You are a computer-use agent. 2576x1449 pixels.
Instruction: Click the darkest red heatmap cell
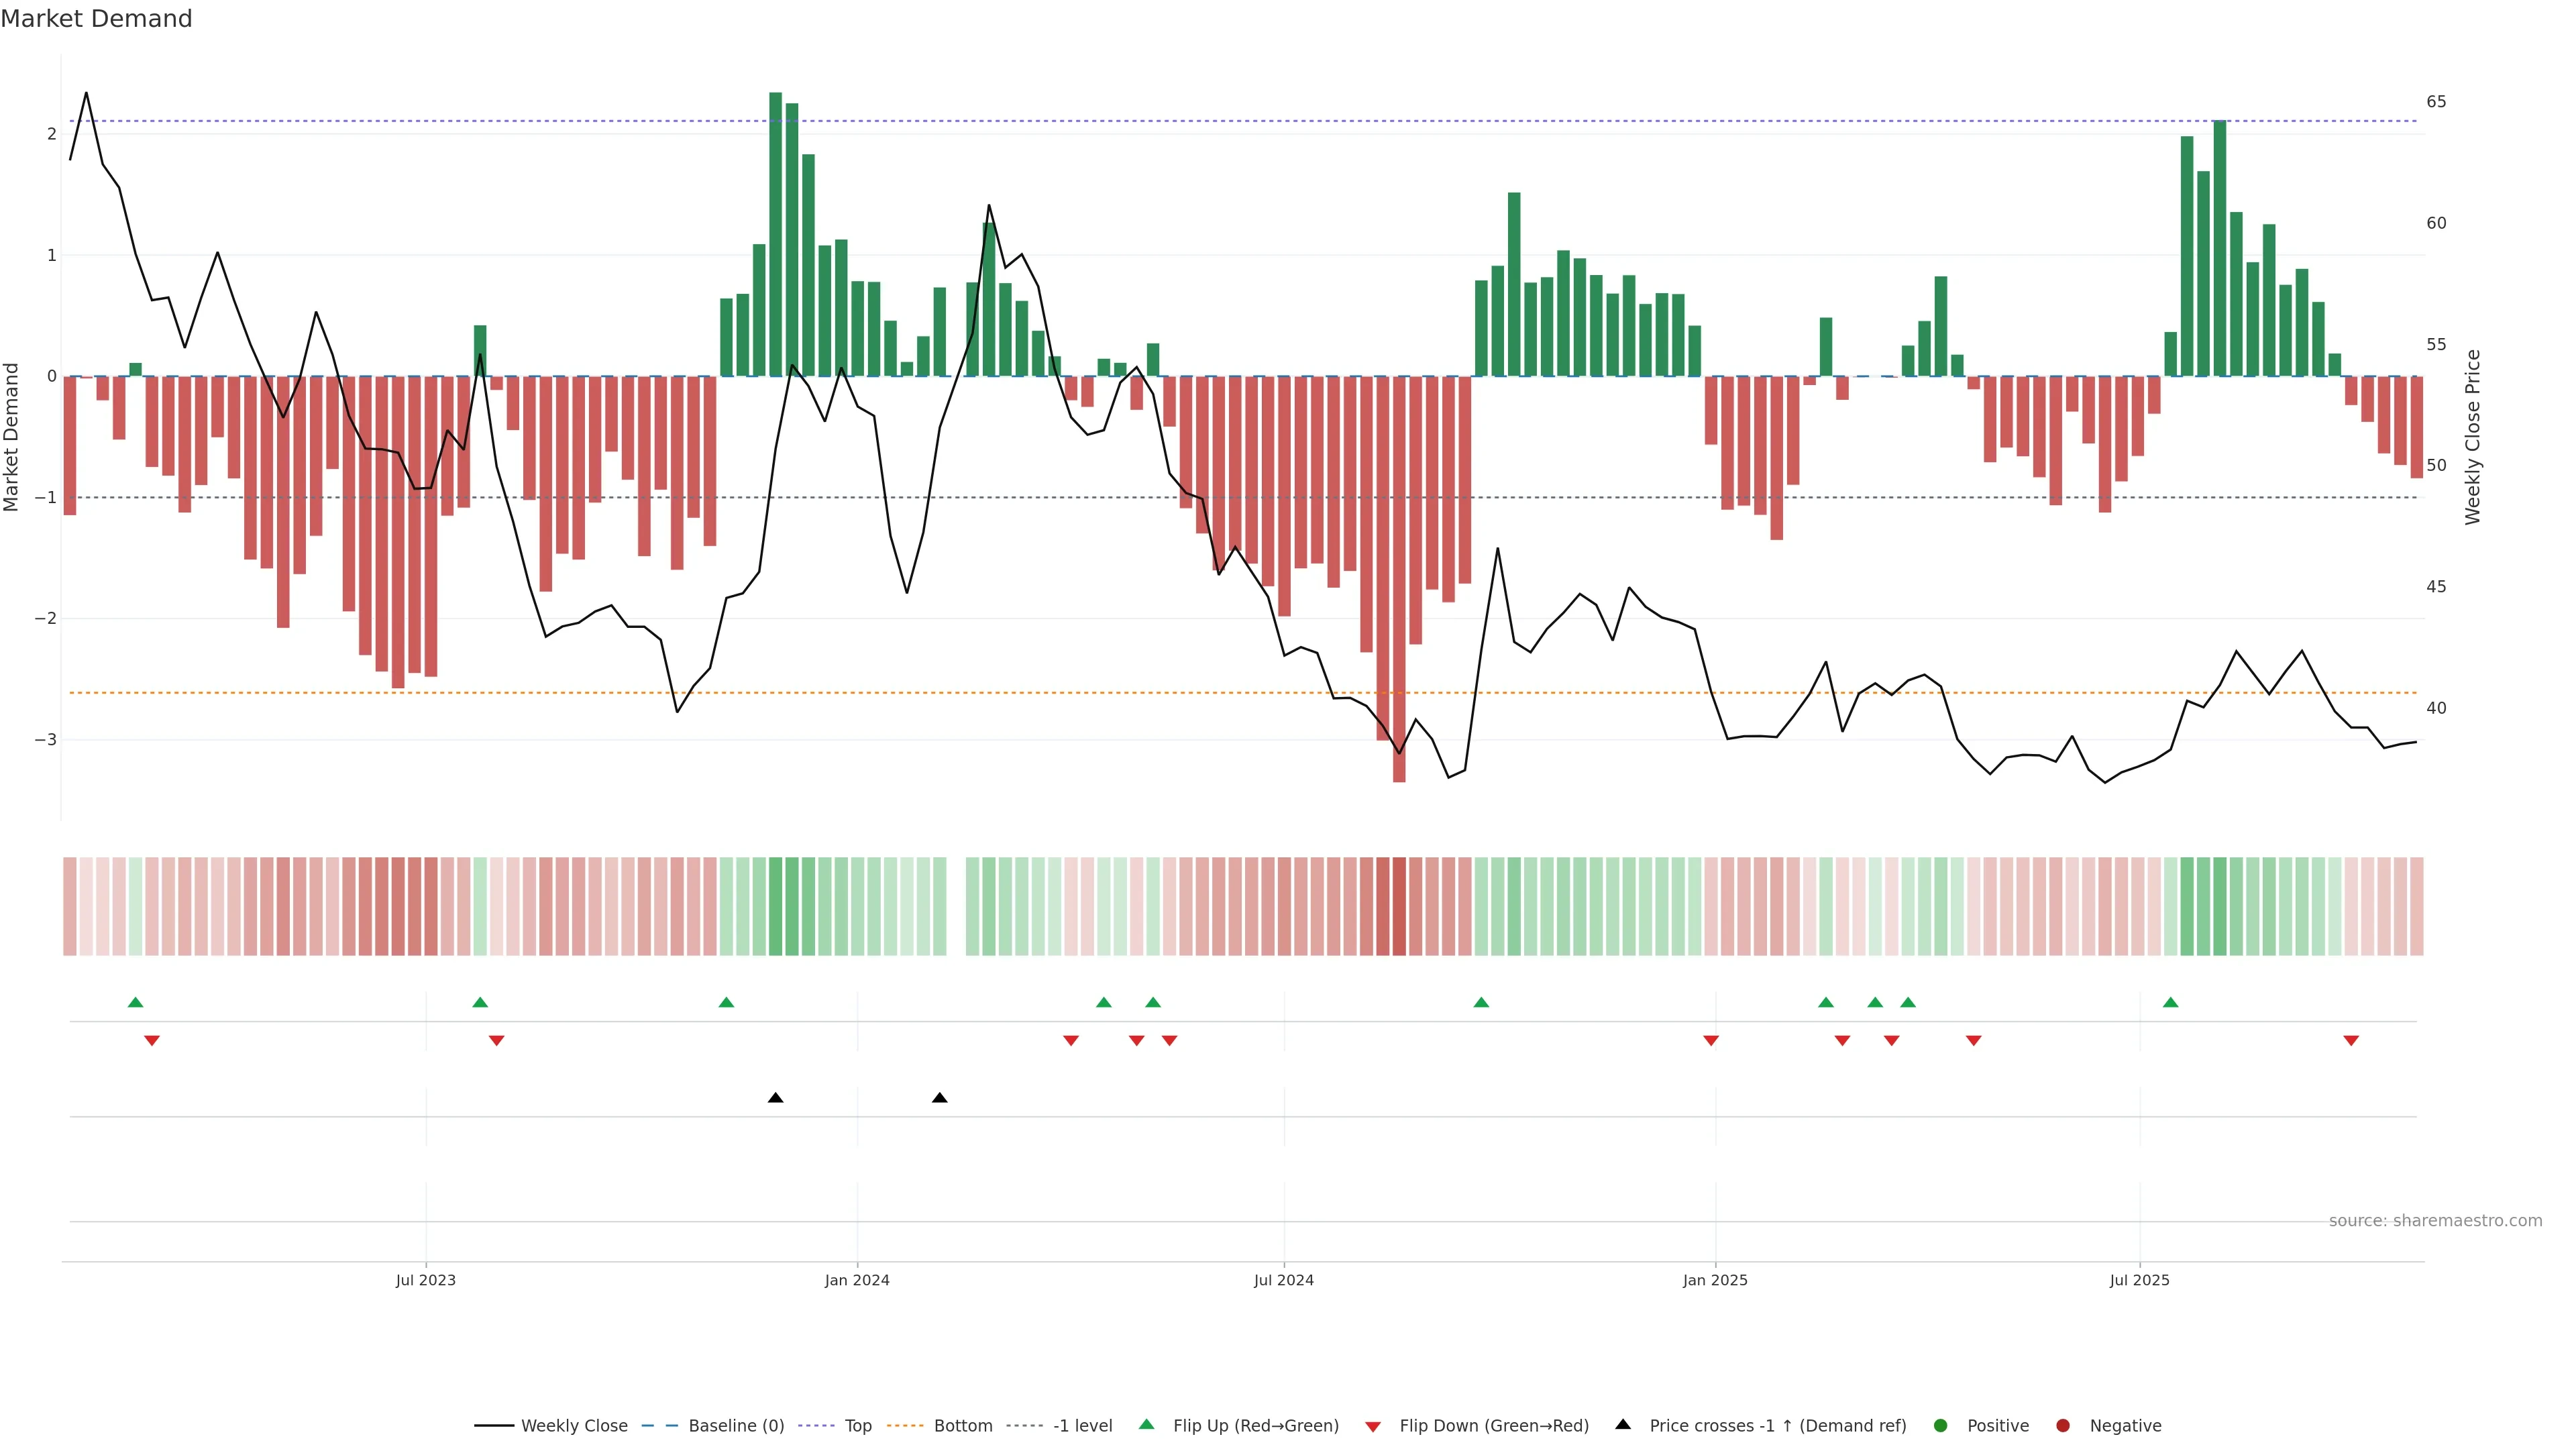pos(1399,906)
